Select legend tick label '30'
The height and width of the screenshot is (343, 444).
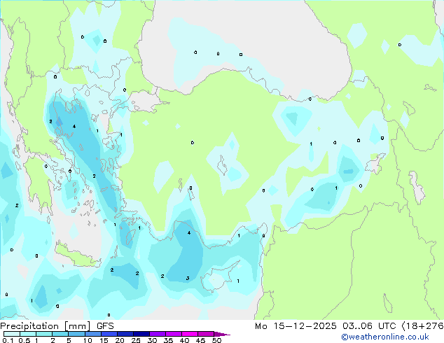tap(153, 340)
